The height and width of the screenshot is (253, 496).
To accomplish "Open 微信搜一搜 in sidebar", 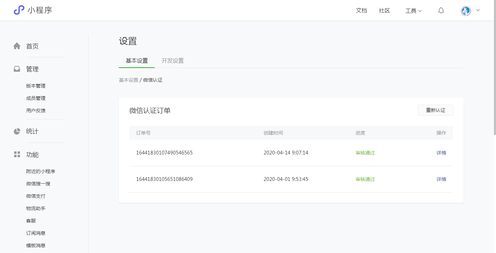I will click(38, 184).
